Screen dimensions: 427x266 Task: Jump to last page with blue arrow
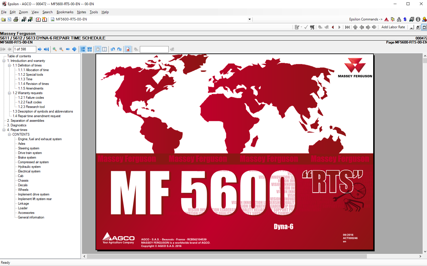coord(46,49)
